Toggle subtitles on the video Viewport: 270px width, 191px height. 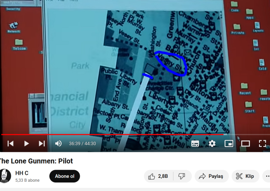(x=195, y=143)
